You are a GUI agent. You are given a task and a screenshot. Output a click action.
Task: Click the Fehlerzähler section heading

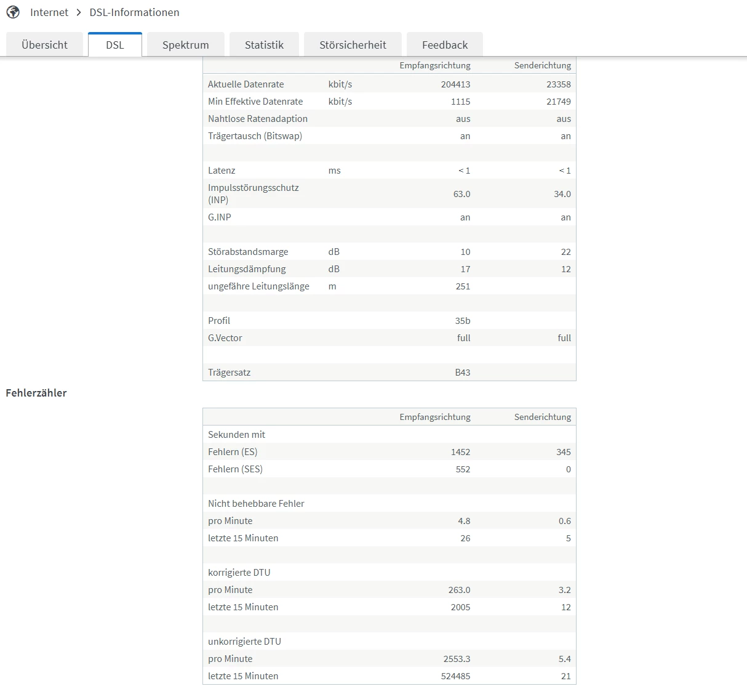point(36,393)
